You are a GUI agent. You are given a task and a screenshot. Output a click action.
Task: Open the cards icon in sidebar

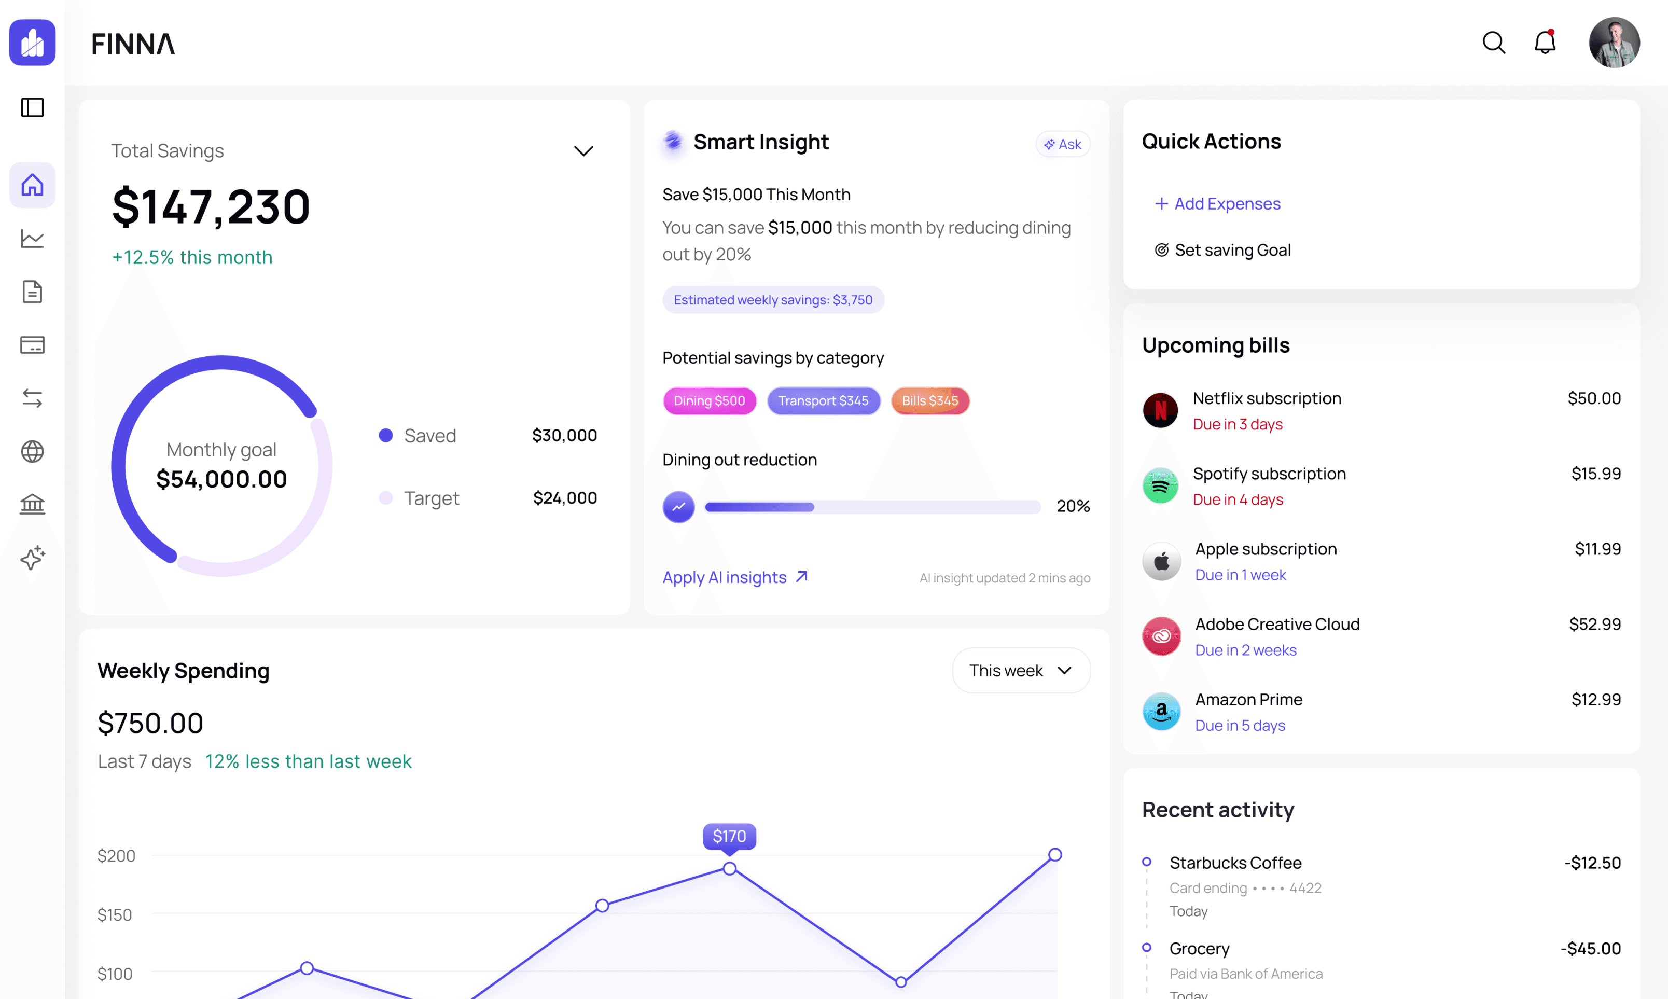click(32, 344)
